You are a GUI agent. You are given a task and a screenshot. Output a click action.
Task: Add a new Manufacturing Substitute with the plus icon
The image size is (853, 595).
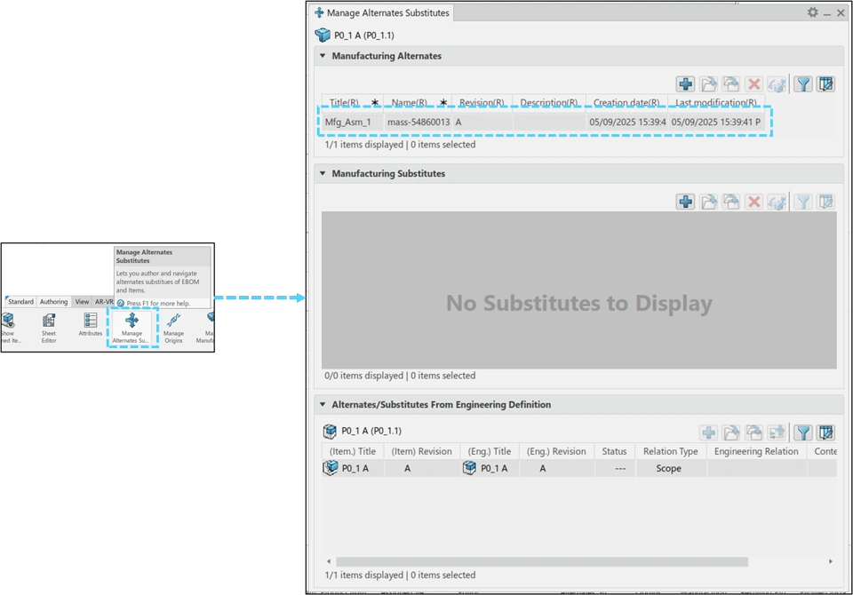click(685, 202)
